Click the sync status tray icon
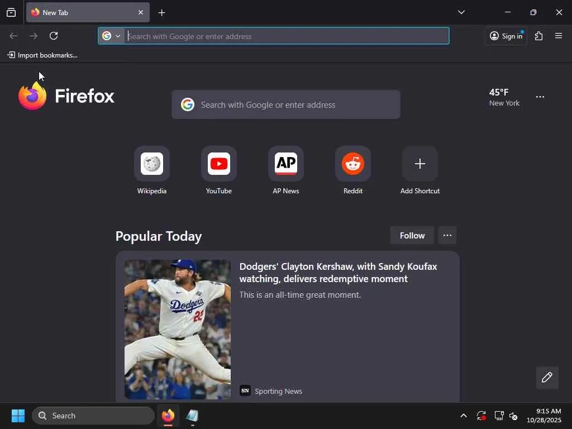The image size is (572, 429). click(x=481, y=416)
